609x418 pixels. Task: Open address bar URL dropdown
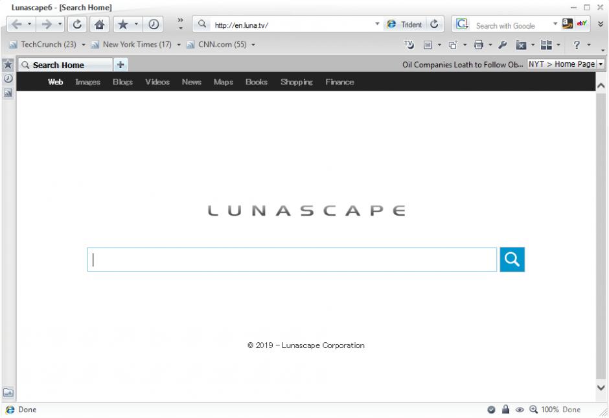[377, 24]
